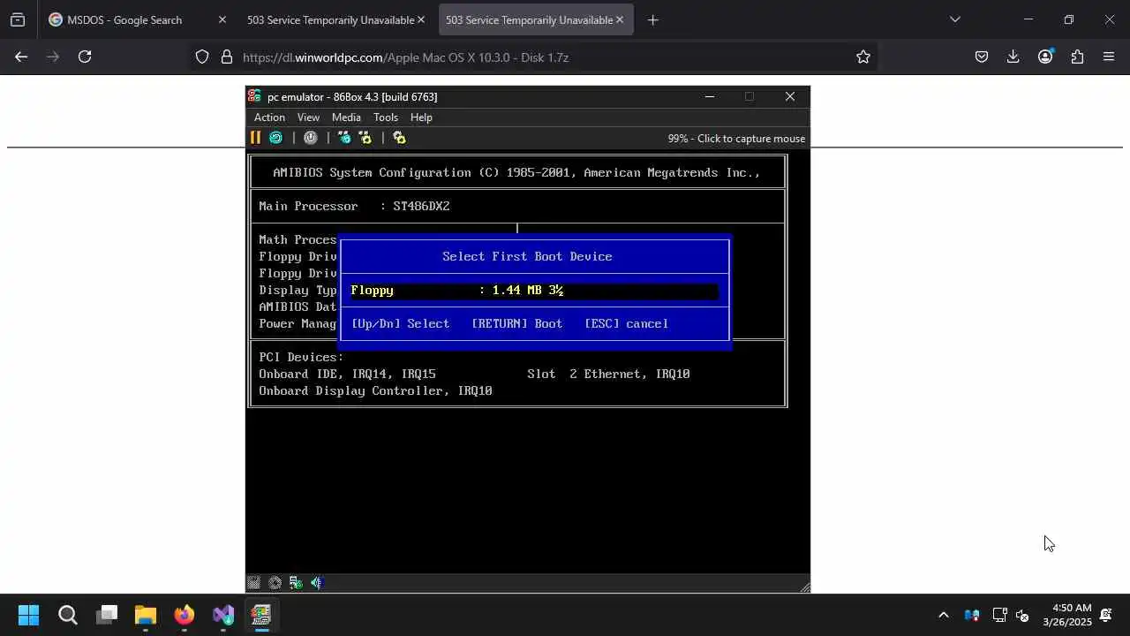This screenshot has width=1130, height=636.
Task: Expand the list all tabs chevron
Action: point(954,19)
